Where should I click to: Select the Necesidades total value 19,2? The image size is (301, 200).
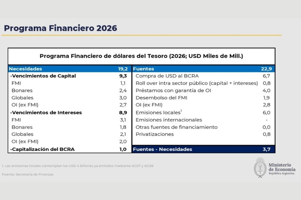point(123,69)
